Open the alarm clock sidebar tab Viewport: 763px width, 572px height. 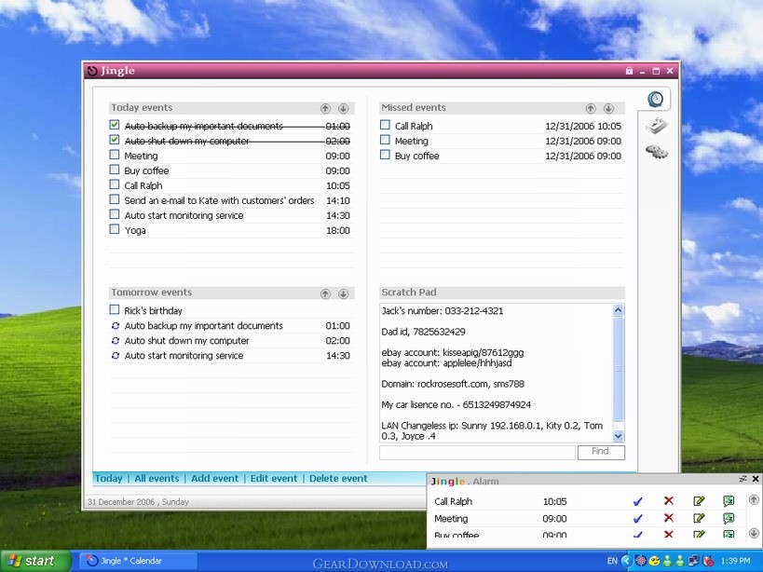click(656, 100)
